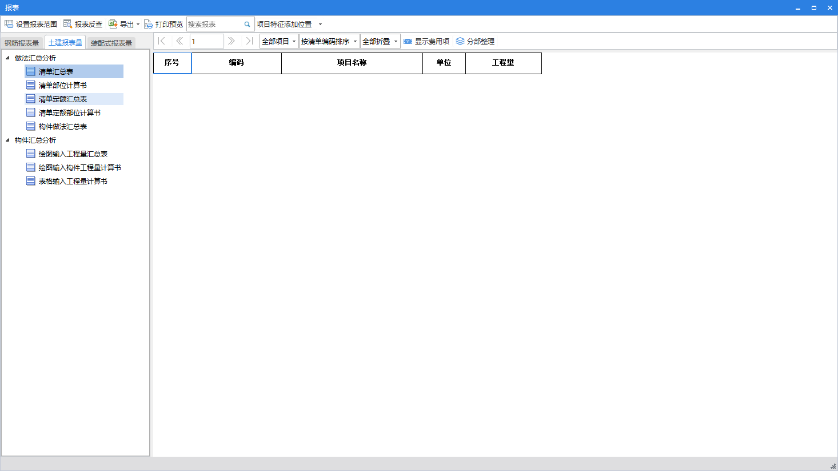Click the 单位 column header

(444, 63)
